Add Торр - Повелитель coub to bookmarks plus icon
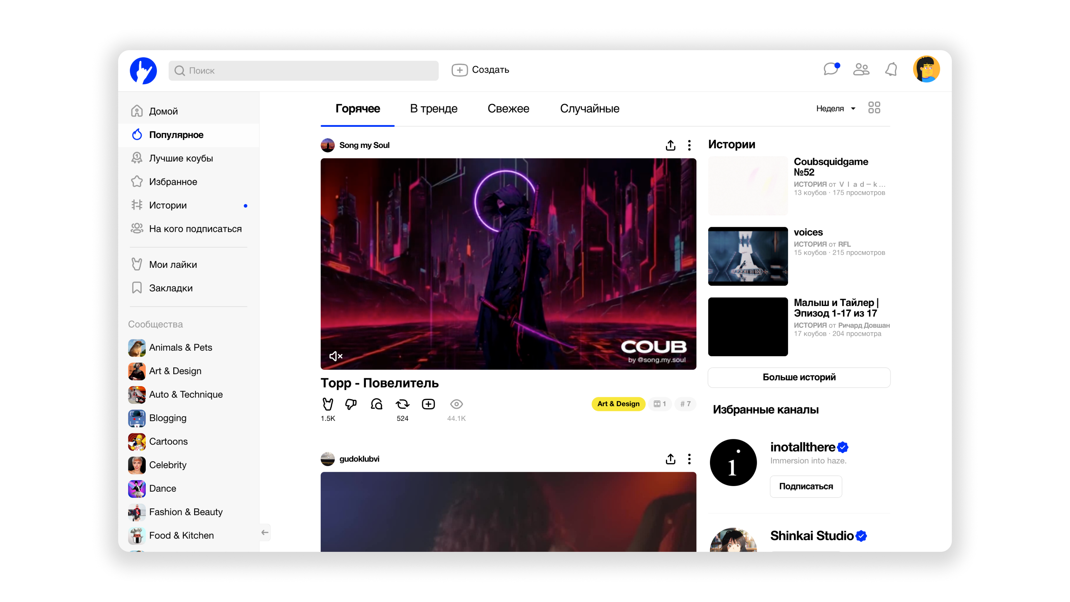 pyautogui.click(x=428, y=404)
